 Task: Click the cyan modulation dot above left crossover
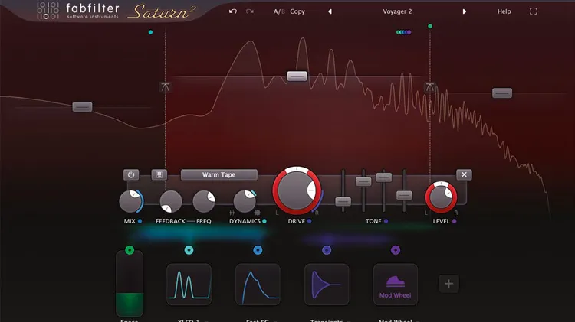[x=150, y=32]
